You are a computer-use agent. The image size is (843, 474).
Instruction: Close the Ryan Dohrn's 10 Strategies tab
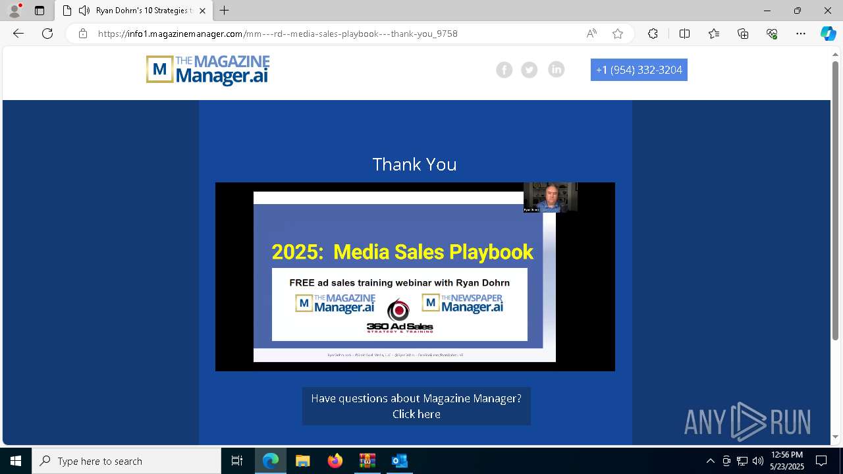202,11
